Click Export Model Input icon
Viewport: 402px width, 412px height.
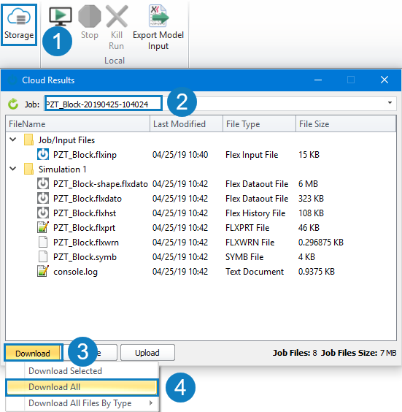pyautogui.click(x=158, y=16)
